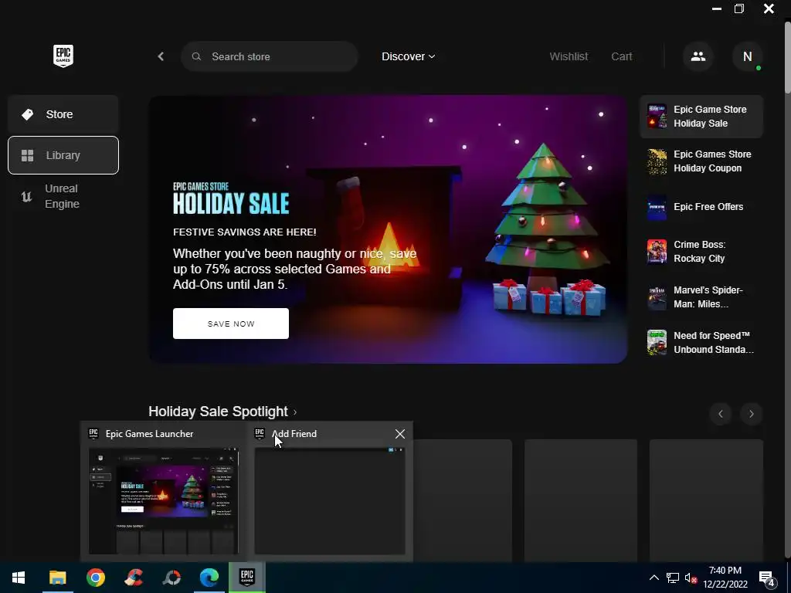Click the Unreal Engine logo icon
Image resolution: width=791 pixels, height=593 pixels.
click(26, 196)
